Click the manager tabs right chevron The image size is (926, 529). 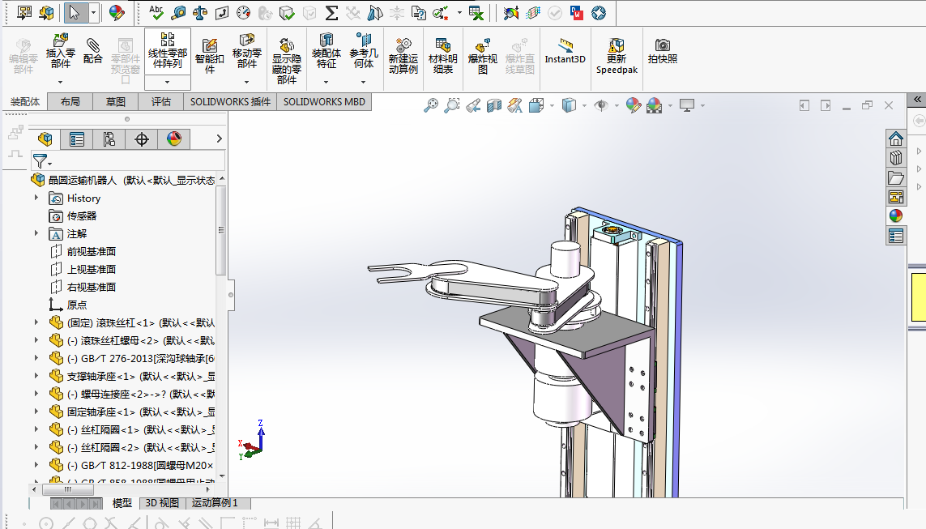tap(219, 139)
